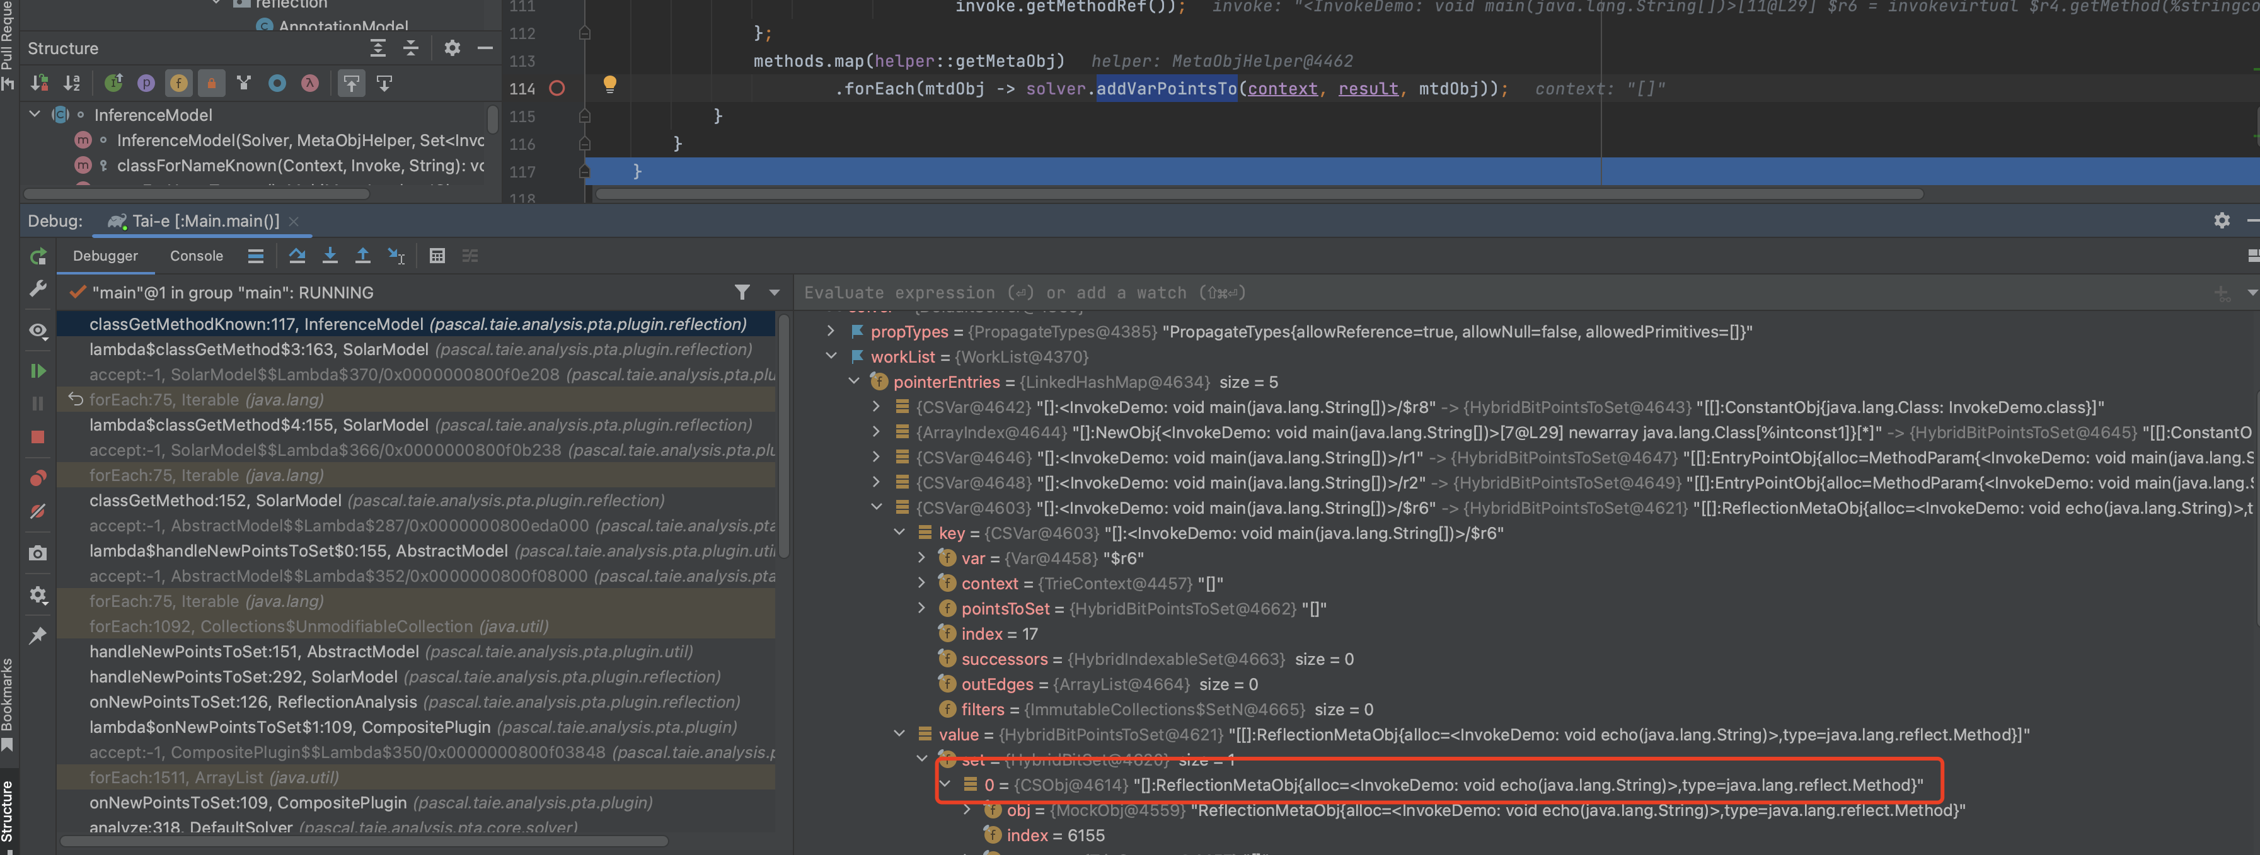2260x855 pixels.
Task: Collapse value HybridBitPointsToSet@4621 node
Action: click(898, 734)
